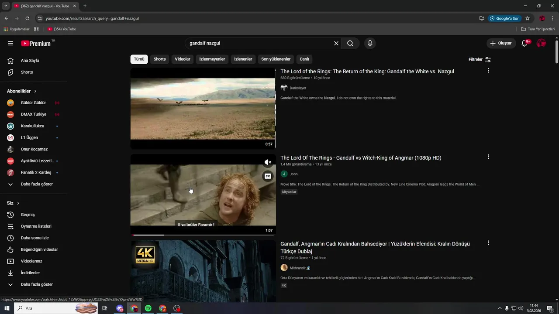
Task: Open DMAX Türkiye channel subscription
Action: 34,114
